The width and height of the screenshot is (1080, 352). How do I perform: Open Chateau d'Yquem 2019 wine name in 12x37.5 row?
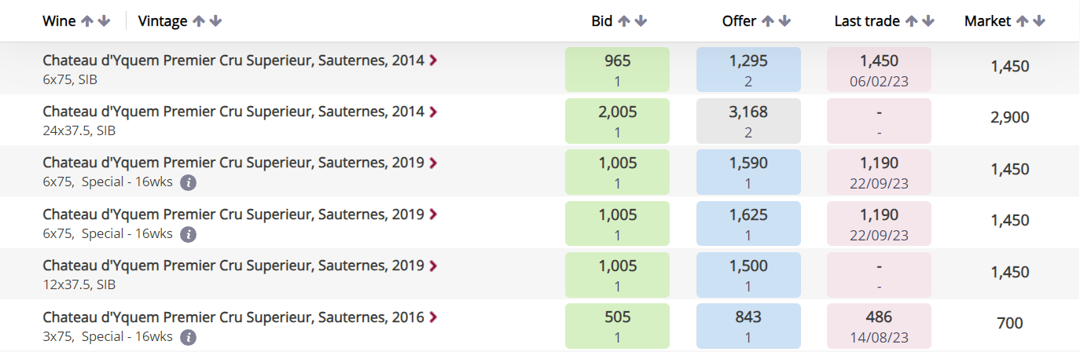click(233, 266)
